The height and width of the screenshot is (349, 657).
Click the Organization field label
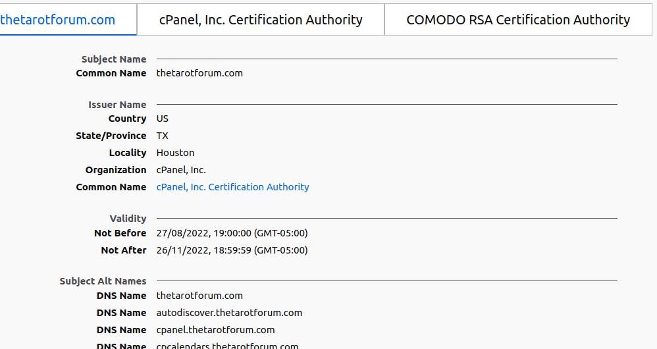coord(116,170)
